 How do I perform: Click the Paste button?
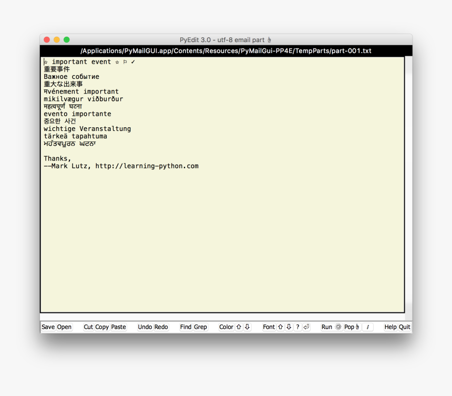pyautogui.click(x=118, y=327)
